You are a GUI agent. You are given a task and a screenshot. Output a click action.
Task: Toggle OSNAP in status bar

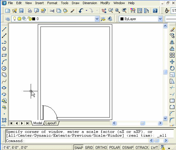128,148
